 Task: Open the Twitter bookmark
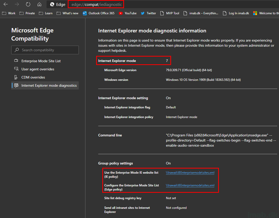coord(148,13)
